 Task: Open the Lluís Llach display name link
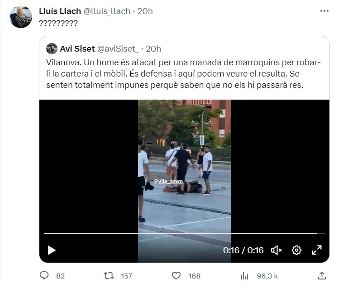60,11
